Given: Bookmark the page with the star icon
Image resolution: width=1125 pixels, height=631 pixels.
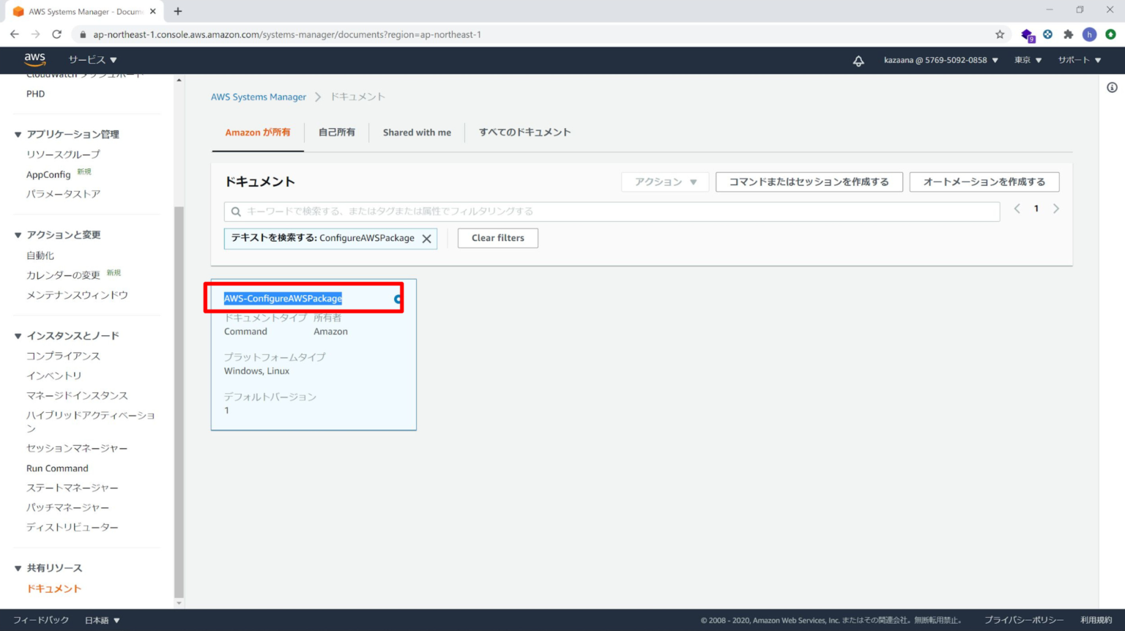Looking at the screenshot, I should point(998,34).
